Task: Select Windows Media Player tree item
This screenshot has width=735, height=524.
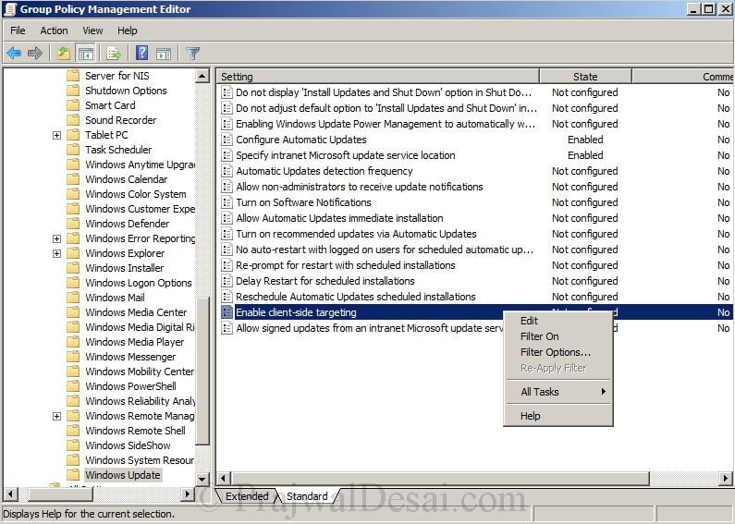Action: (x=135, y=342)
